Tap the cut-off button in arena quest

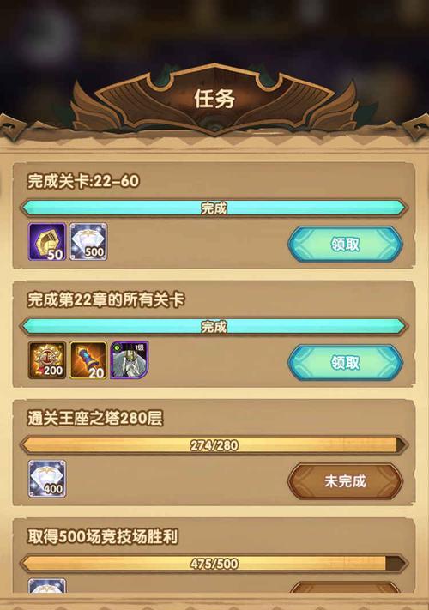346,588
